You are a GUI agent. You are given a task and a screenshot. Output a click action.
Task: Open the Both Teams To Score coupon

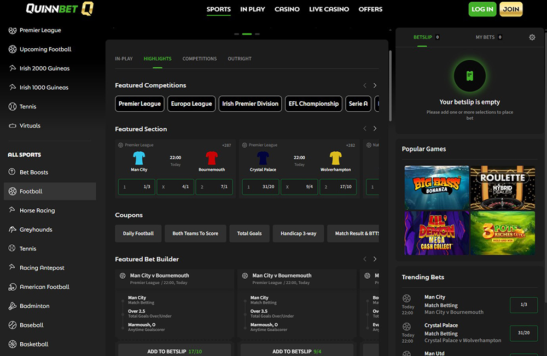tap(195, 233)
